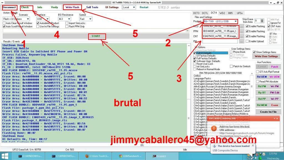Click the Verify button
The width and height of the screenshot is (284, 160).
point(54,7)
